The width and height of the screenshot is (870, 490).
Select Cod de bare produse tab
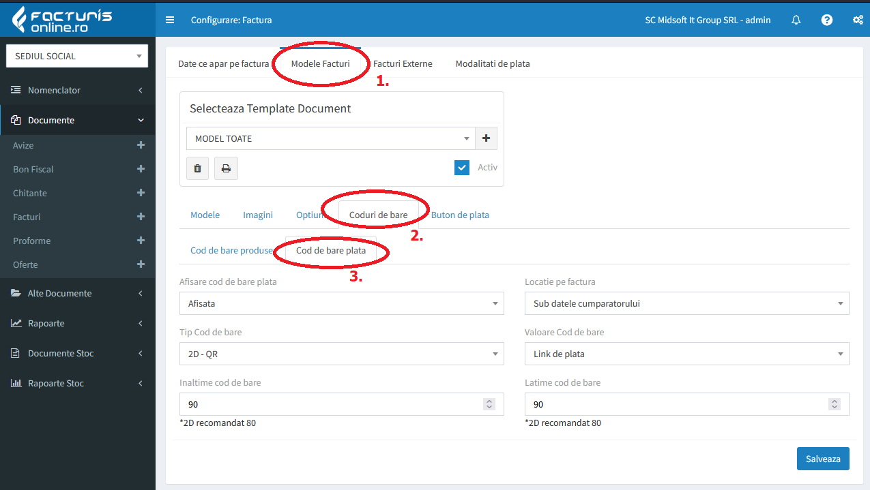pos(231,250)
